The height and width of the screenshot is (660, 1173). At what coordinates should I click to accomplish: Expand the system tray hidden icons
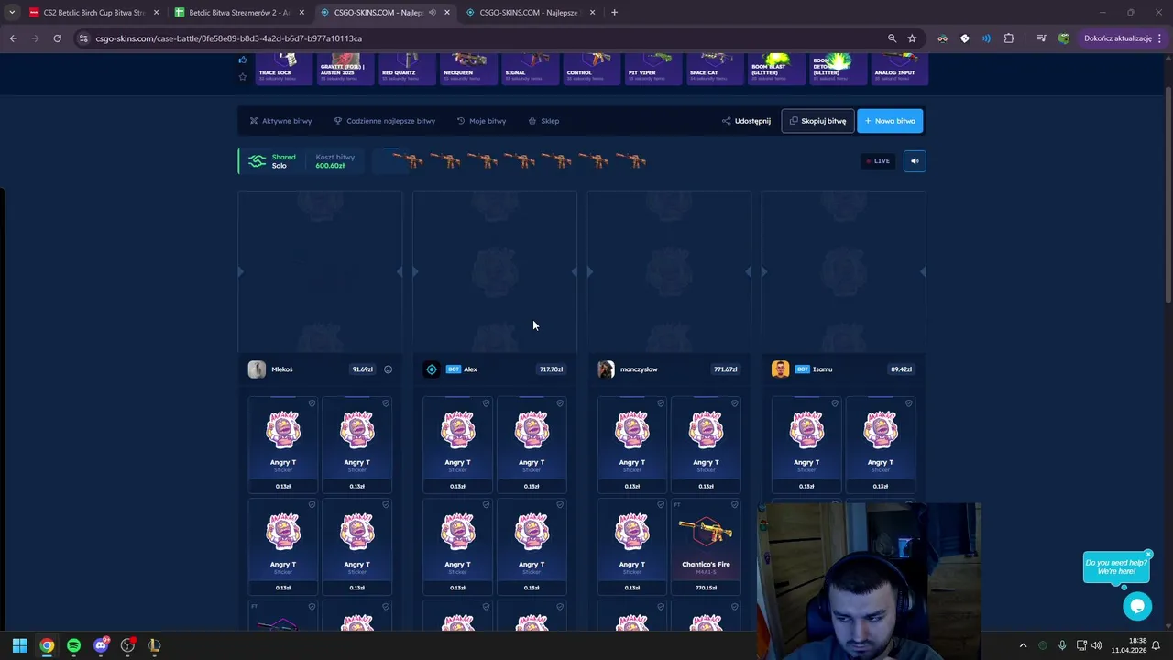(1023, 645)
